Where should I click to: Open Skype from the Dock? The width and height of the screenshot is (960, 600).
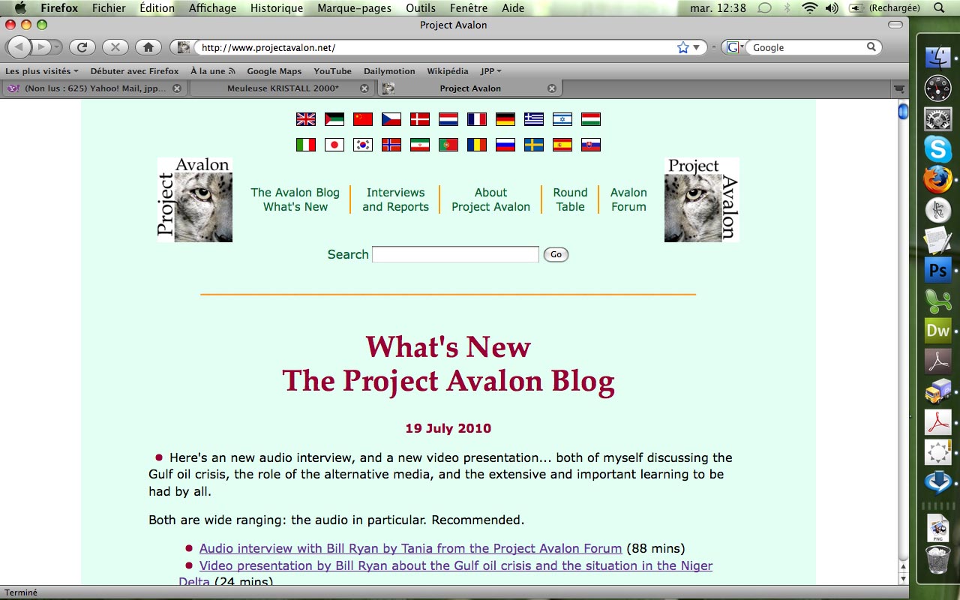coord(937,149)
